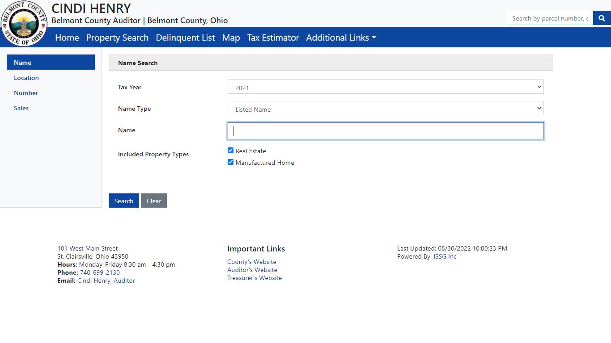611x343 pixels.
Task: Toggle the Manufactured Home checkbox
Action: pyautogui.click(x=230, y=162)
